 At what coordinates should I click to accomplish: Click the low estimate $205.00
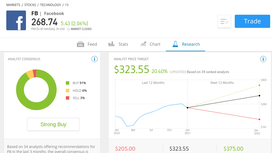coord(125,149)
